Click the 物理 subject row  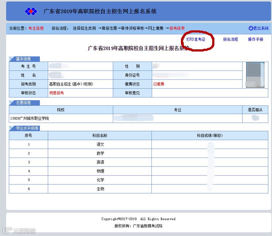click(x=138, y=171)
